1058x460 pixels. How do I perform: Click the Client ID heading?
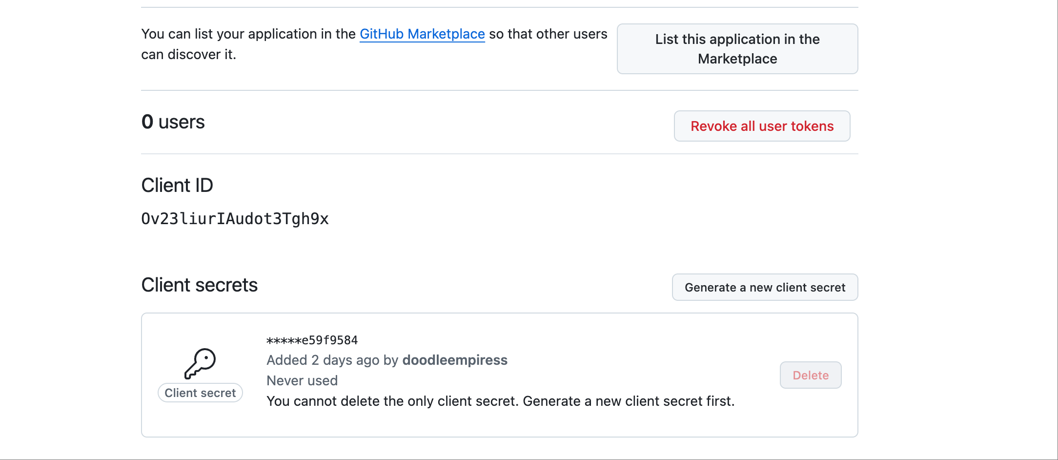pos(177,185)
